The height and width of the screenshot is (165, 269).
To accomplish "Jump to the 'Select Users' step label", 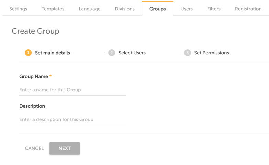I will coord(132,53).
